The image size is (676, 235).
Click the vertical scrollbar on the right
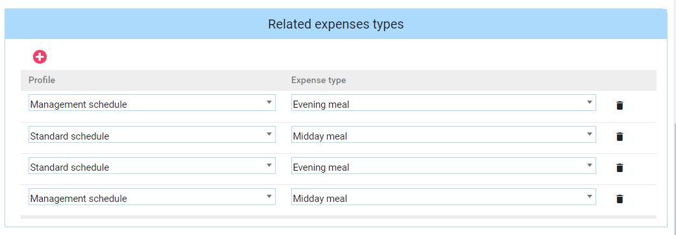coord(674,117)
